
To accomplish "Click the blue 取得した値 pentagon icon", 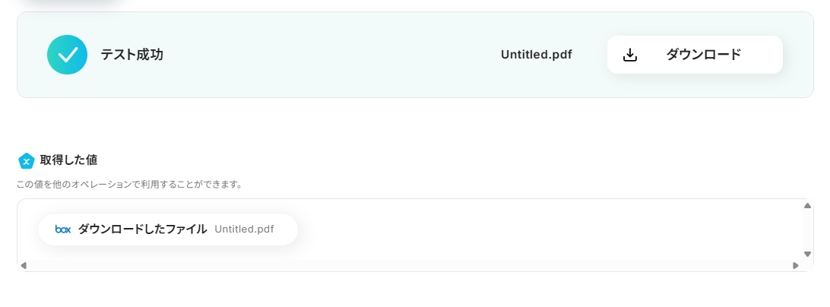I will click(27, 160).
